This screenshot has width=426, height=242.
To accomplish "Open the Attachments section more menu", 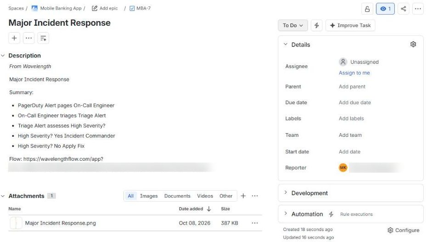I will pos(255,196).
